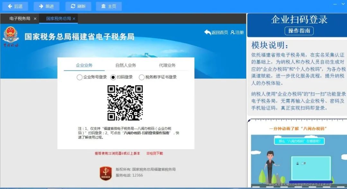
Task: Select the 国家税务总局 tab
Action: [58, 19]
